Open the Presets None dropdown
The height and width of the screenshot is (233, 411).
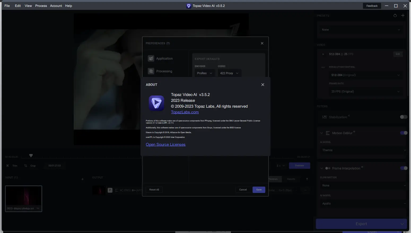click(x=361, y=30)
